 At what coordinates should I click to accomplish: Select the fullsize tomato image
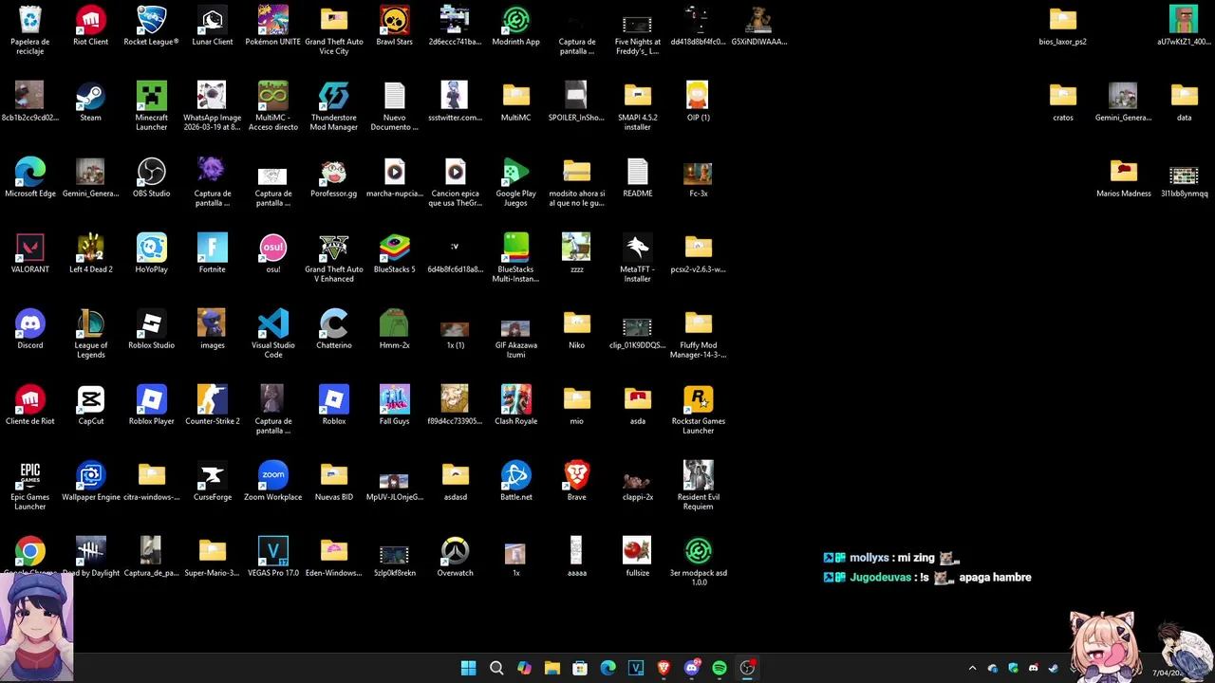tap(637, 557)
